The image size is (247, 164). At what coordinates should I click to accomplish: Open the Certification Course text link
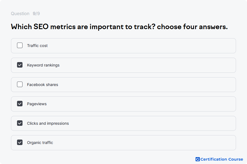[x=222, y=159]
